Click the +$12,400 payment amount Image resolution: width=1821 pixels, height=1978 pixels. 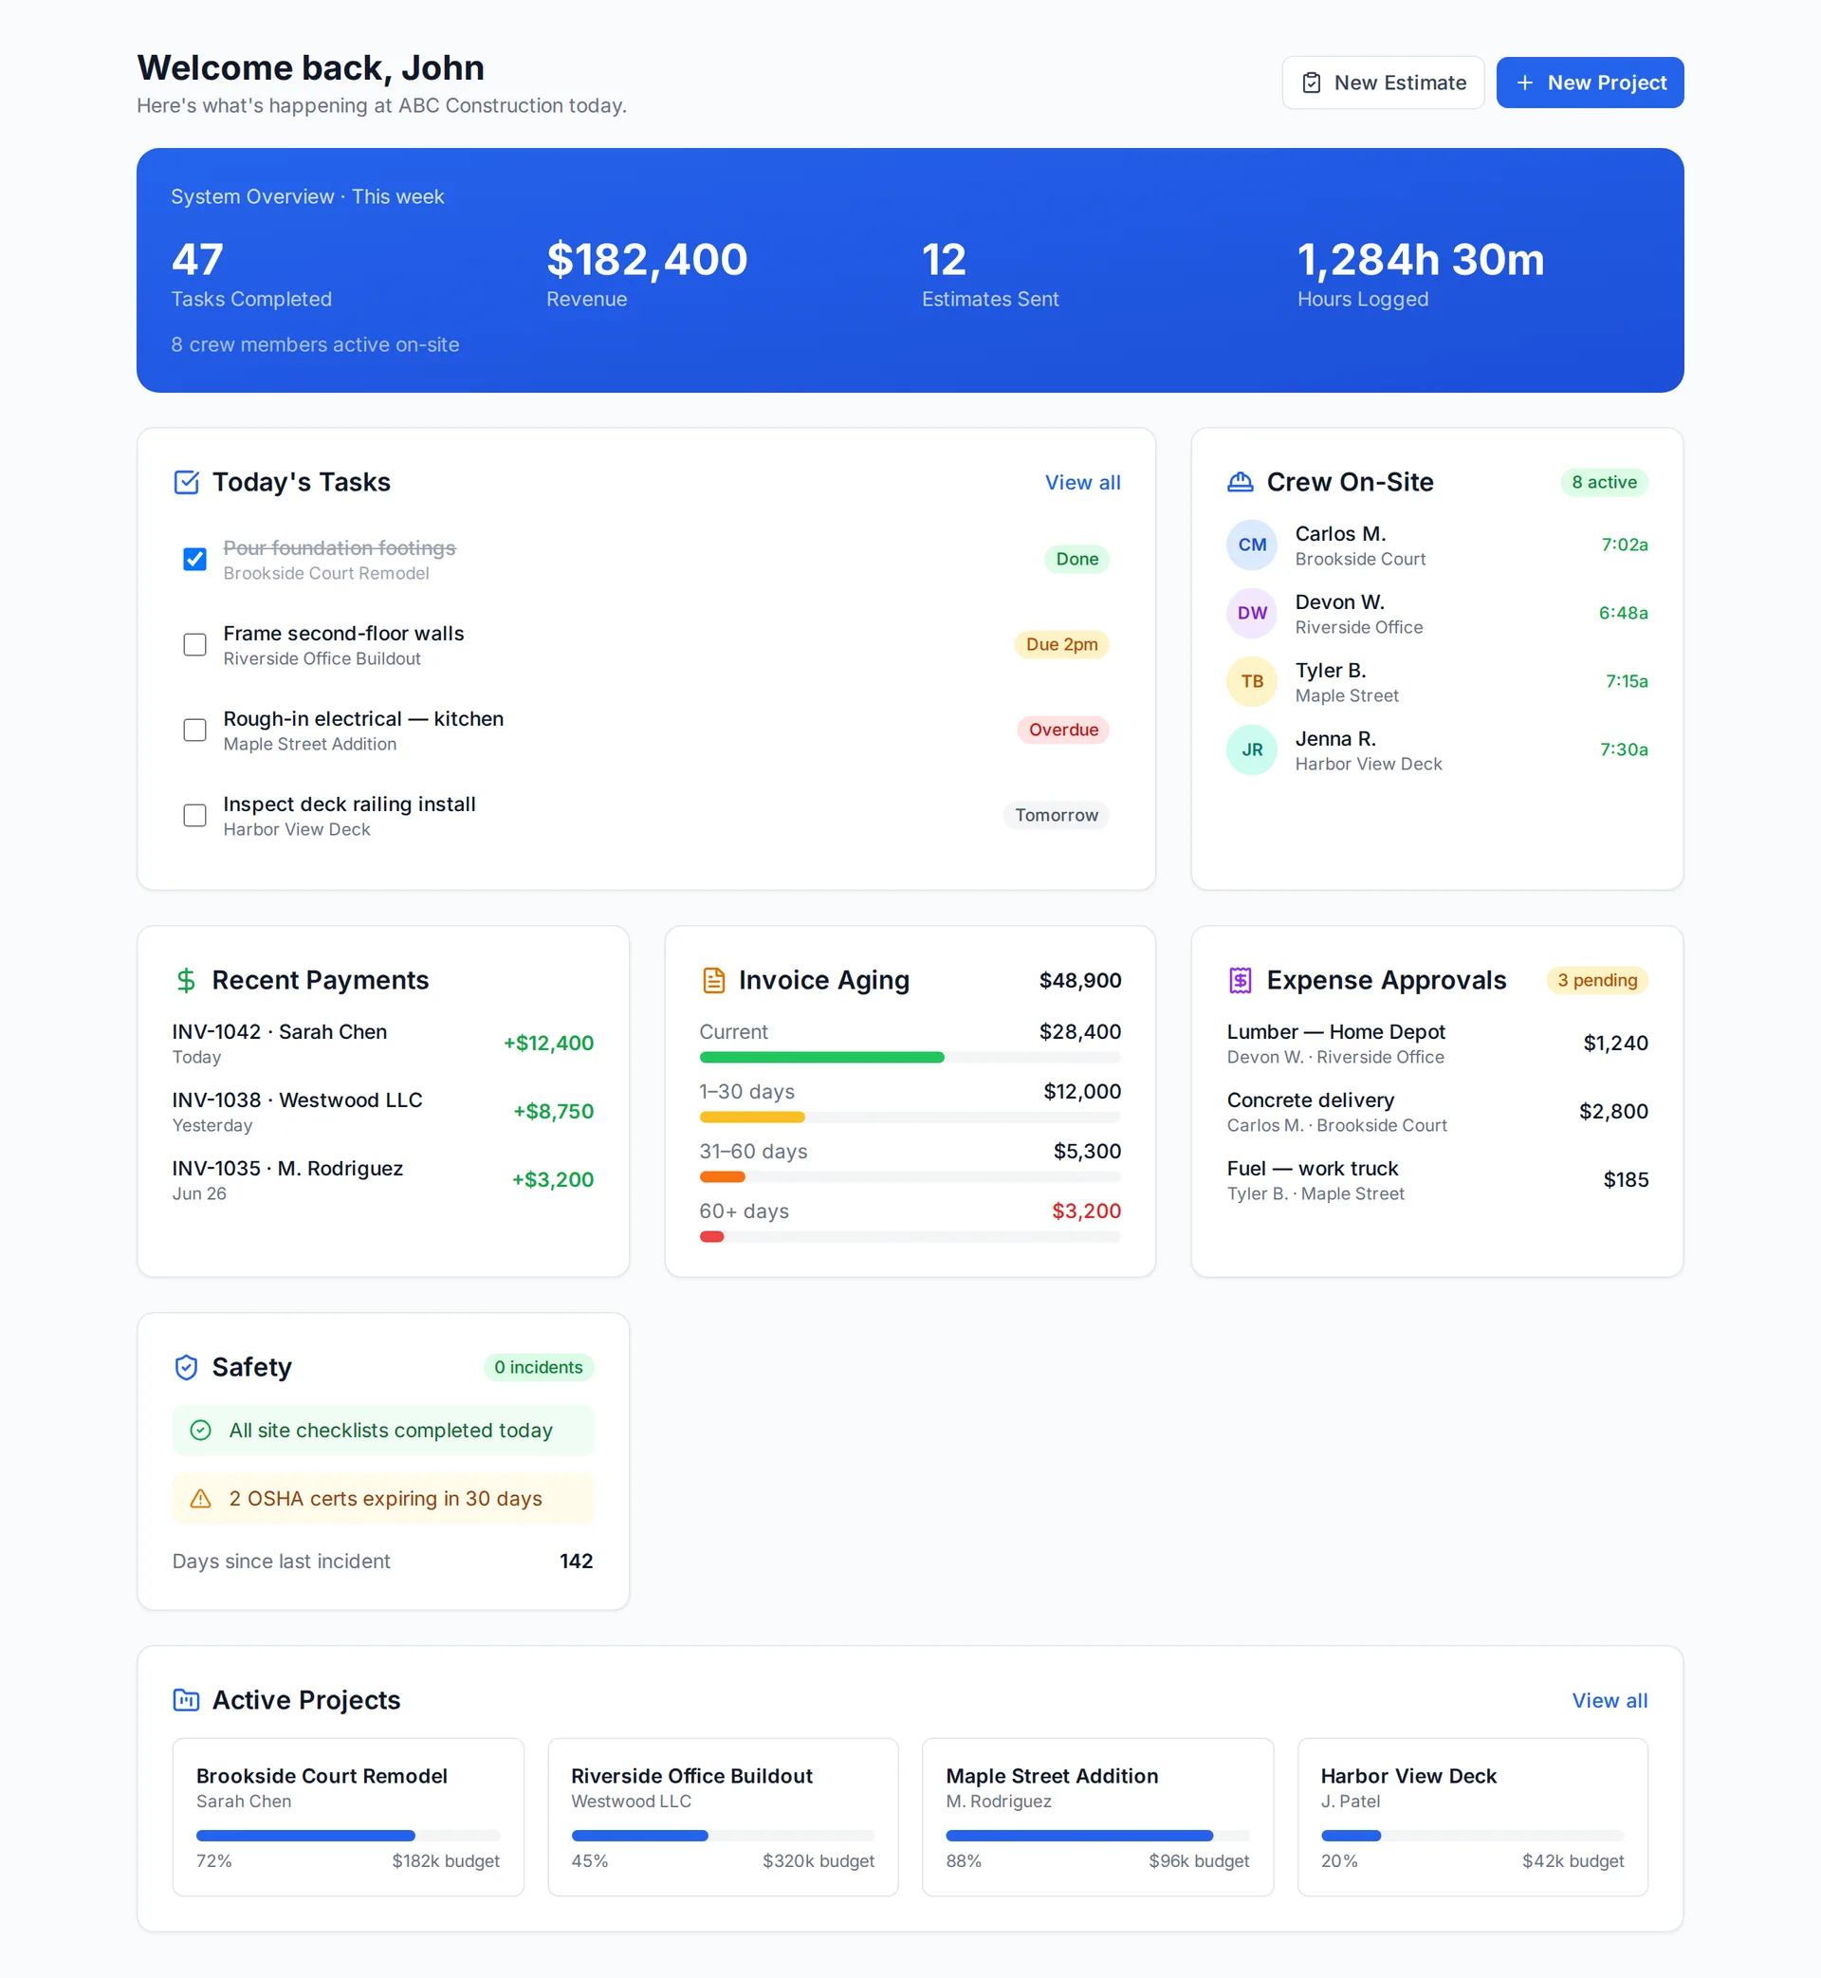548,1043
